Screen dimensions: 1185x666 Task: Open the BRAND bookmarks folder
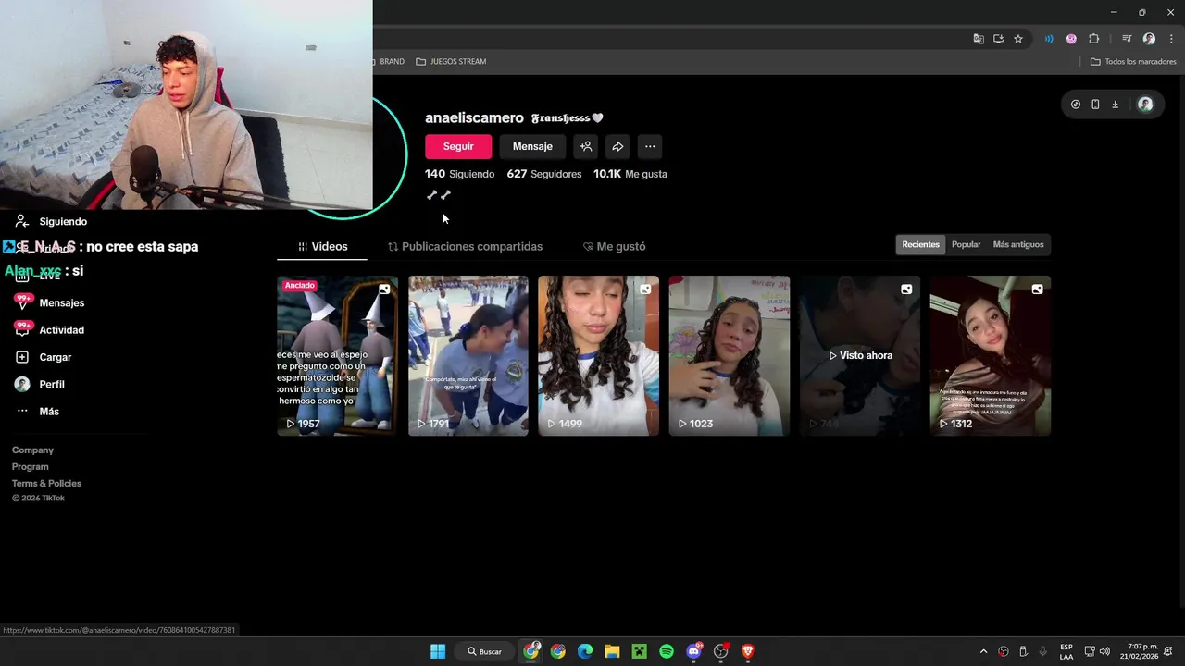point(387,62)
